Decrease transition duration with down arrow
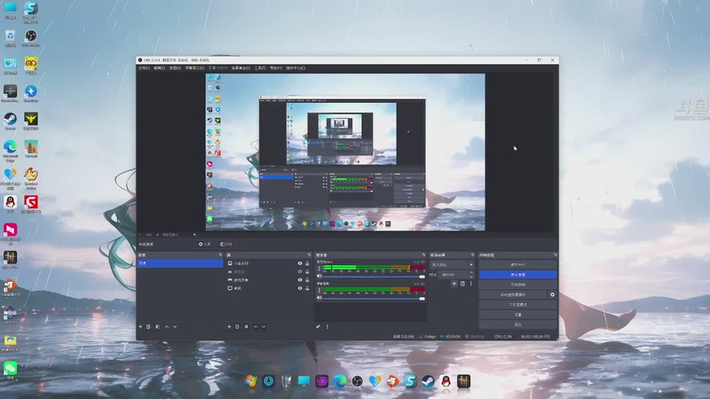The image size is (710, 399). [471, 277]
